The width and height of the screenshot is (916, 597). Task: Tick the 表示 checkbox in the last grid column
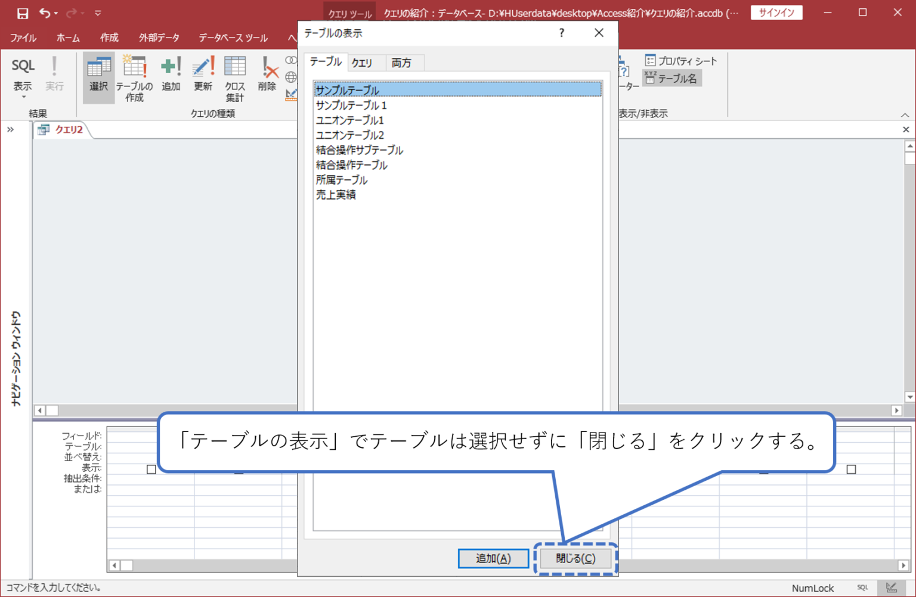(852, 469)
